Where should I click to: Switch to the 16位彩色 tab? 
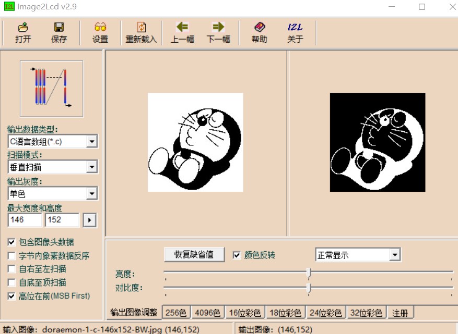245,313
